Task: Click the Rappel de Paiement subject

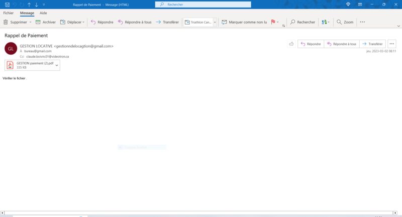Action: (26, 36)
